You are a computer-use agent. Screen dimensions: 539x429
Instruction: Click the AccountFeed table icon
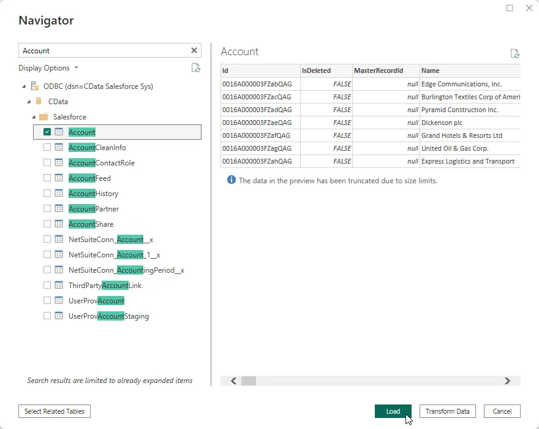tap(59, 178)
